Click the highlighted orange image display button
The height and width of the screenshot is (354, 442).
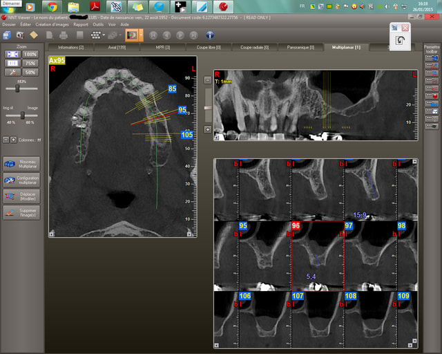(130, 35)
